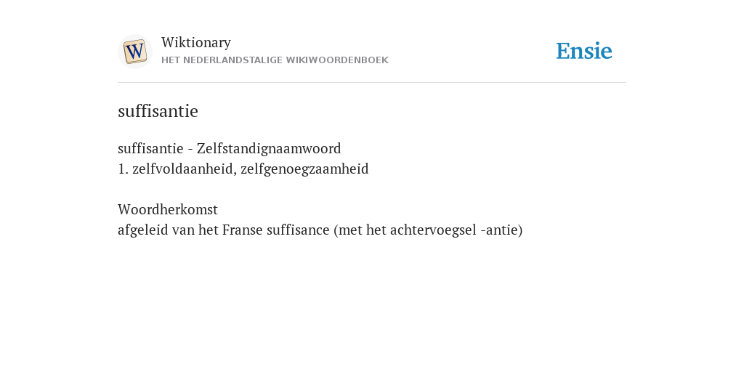The width and height of the screenshot is (744, 372).
Task: Click the circular background of Wiktionary icon
Action: tap(134, 52)
